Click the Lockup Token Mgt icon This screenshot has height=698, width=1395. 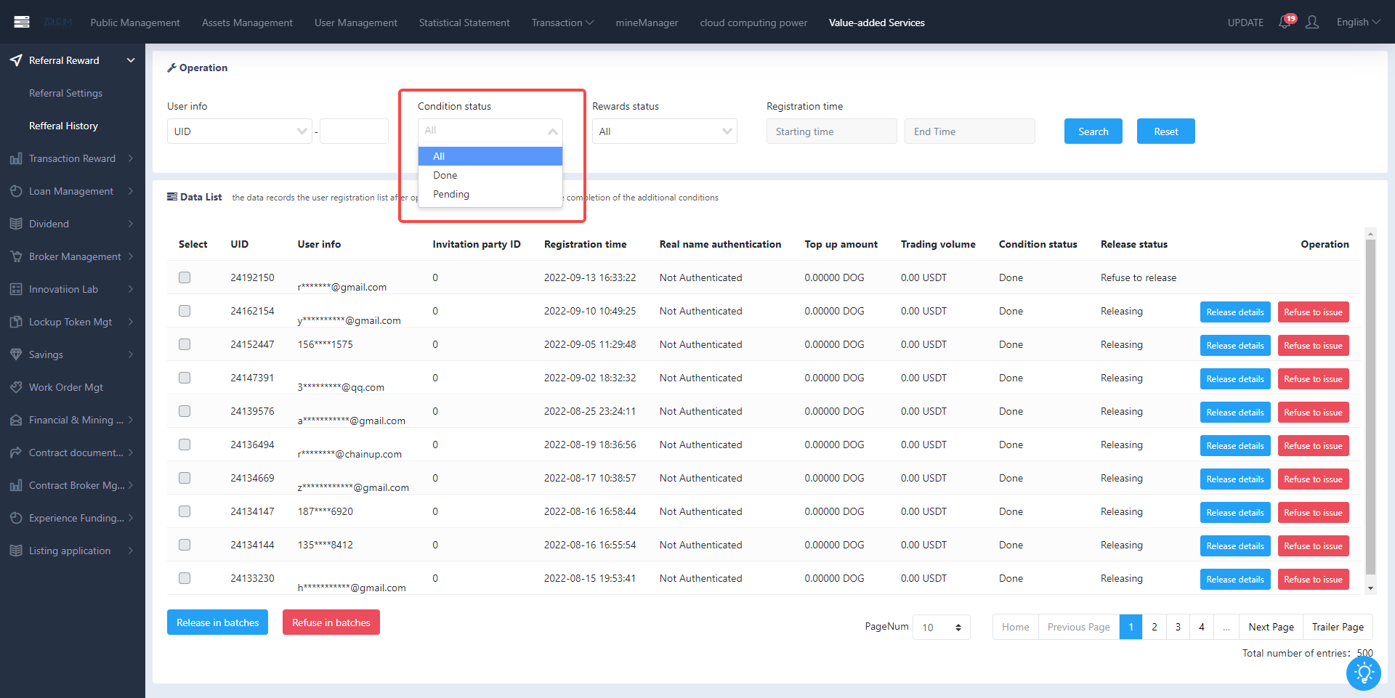pos(16,322)
